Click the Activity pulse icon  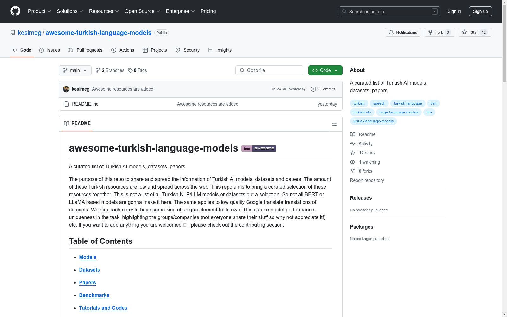tap(353, 144)
